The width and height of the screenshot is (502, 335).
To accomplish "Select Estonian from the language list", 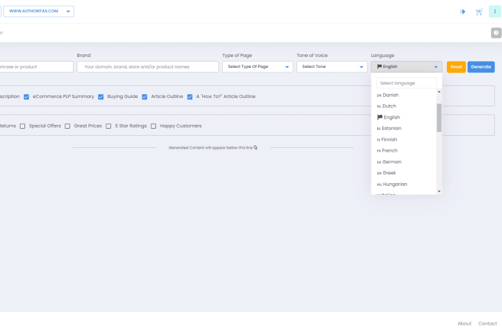I will (x=403, y=128).
